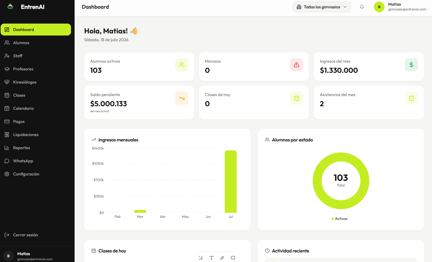
Task: Select the floating toolbar's selection cursor tool
Action: pyautogui.click(x=201, y=258)
